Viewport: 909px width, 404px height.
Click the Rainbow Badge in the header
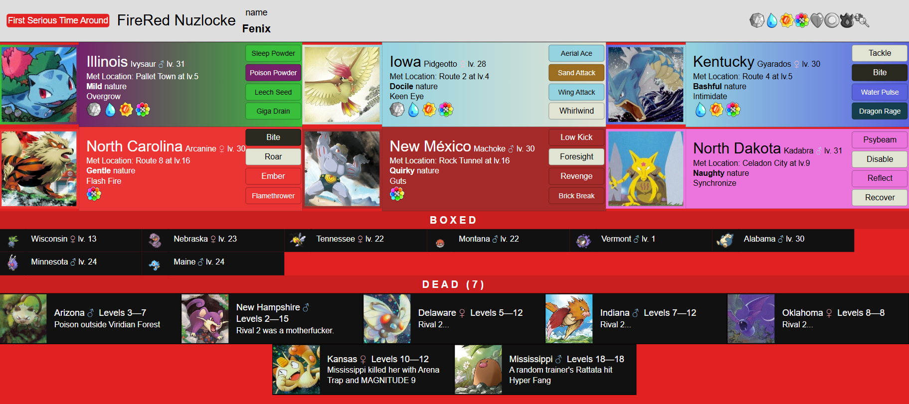pyautogui.click(x=802, y=20)
